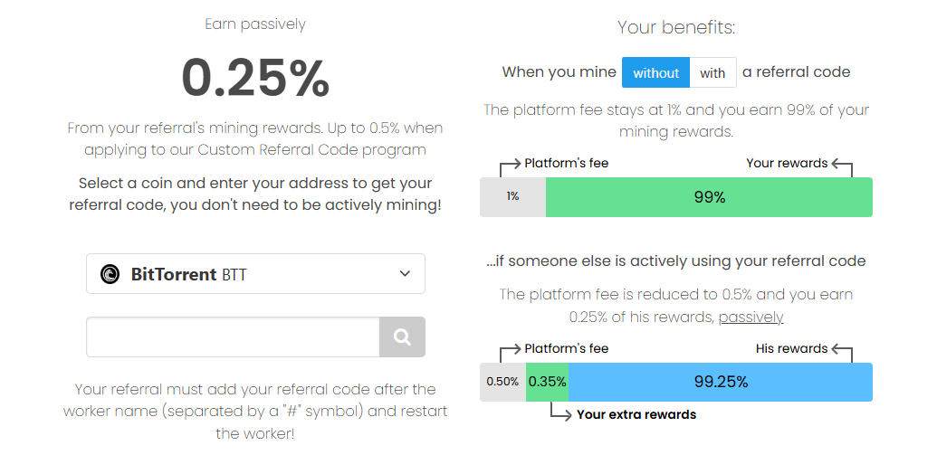
Task: Click arrow icon beside top Platform's fee
Action: (x=510, y=167)
